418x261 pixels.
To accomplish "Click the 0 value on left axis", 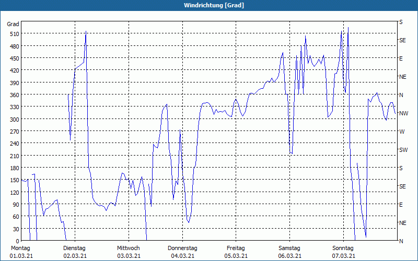I will pyautogui.click(x=18, y=241).
